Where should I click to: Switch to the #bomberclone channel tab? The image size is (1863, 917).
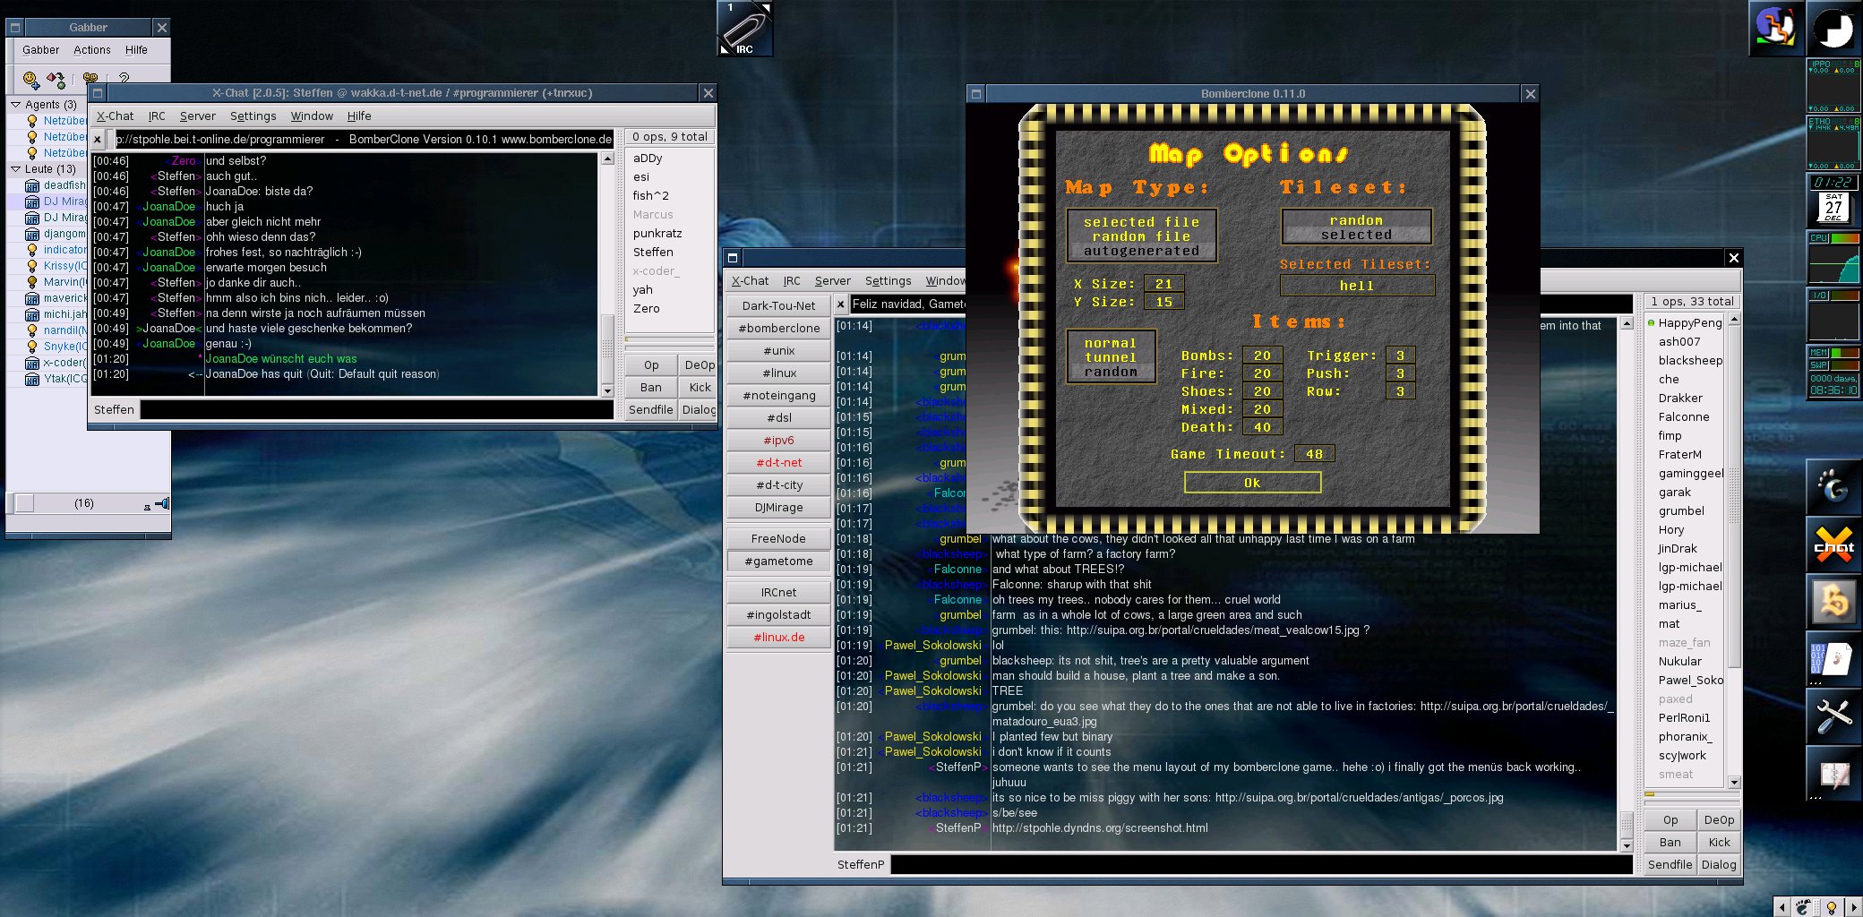tap(778, 329)
